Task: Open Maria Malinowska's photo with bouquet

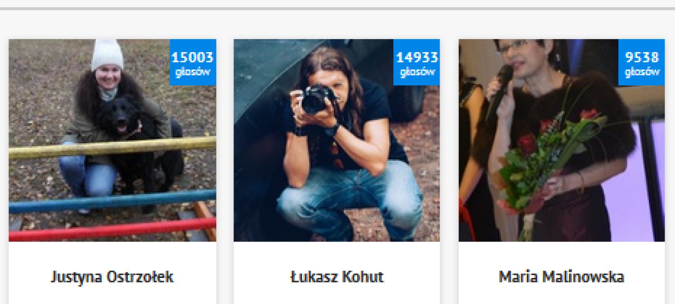Action: coord(562,140)
